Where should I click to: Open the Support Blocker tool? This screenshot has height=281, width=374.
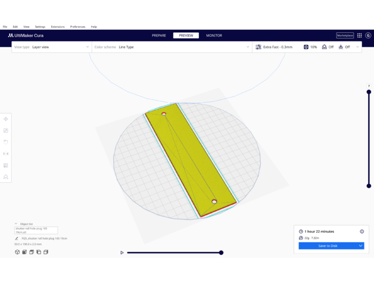(x=6, y=177)
